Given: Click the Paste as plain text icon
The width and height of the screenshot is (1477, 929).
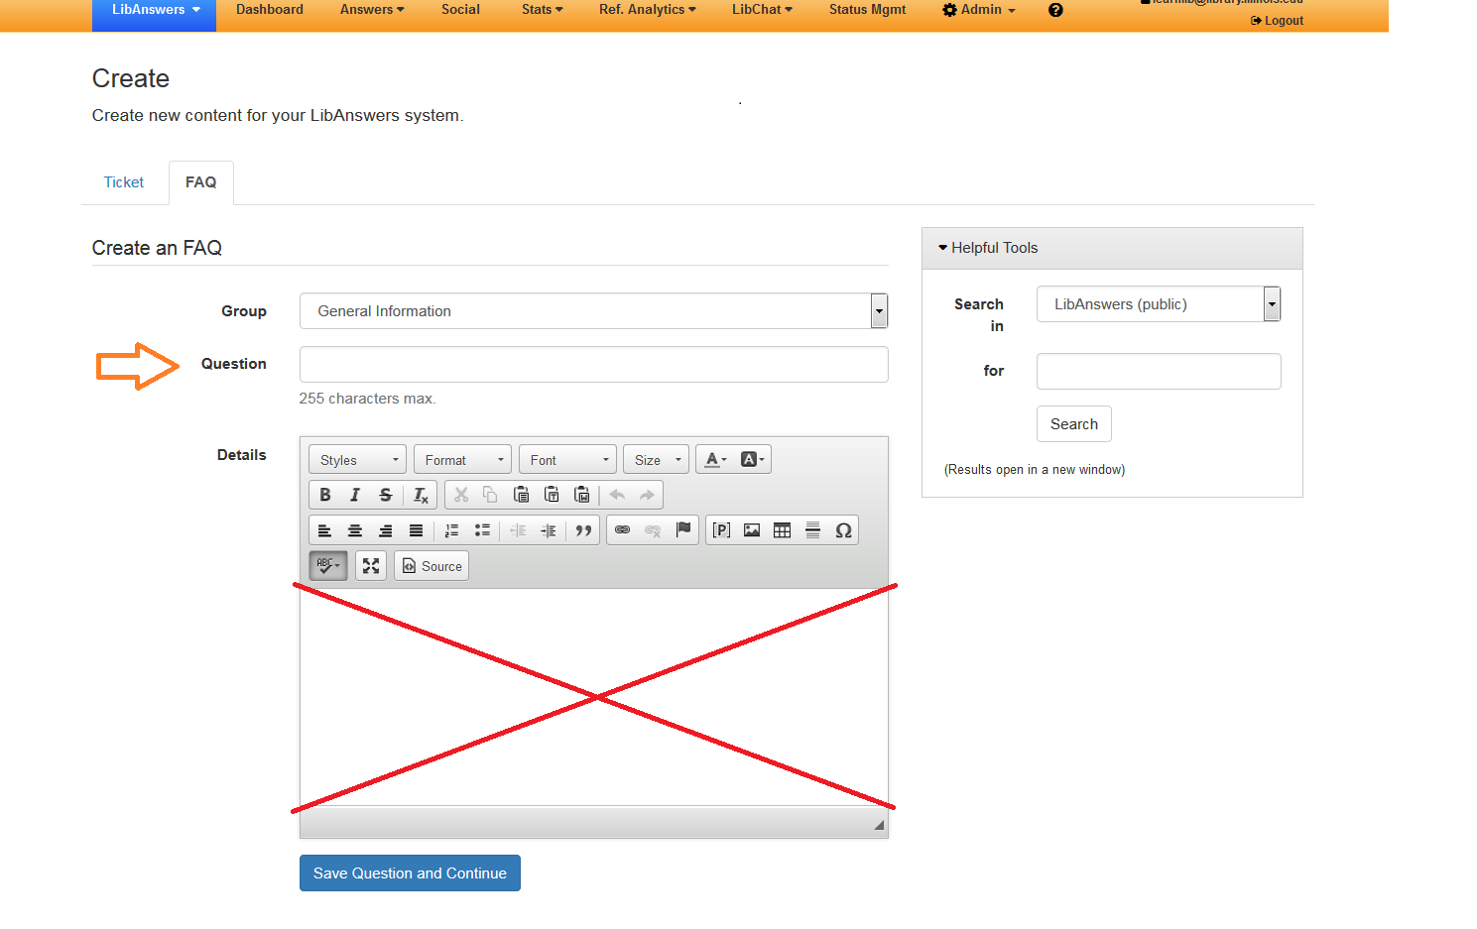Looking at the screenshot, I should tap(552, 495).
